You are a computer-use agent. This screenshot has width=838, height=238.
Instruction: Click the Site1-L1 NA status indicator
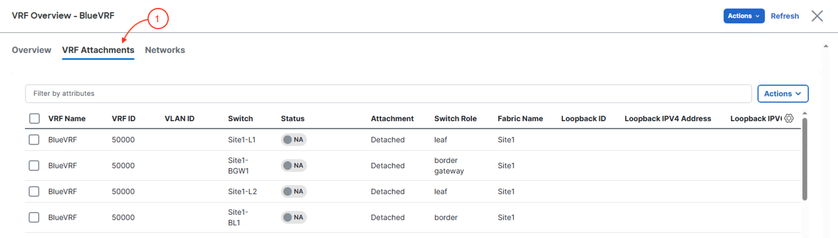[294, 140]
